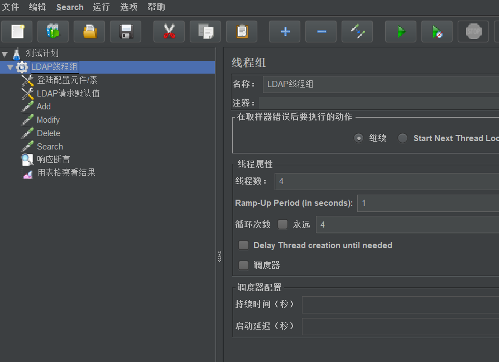Click the Search sampler pipette icon
Screen dimensions: 499x362
coord(27,147)
